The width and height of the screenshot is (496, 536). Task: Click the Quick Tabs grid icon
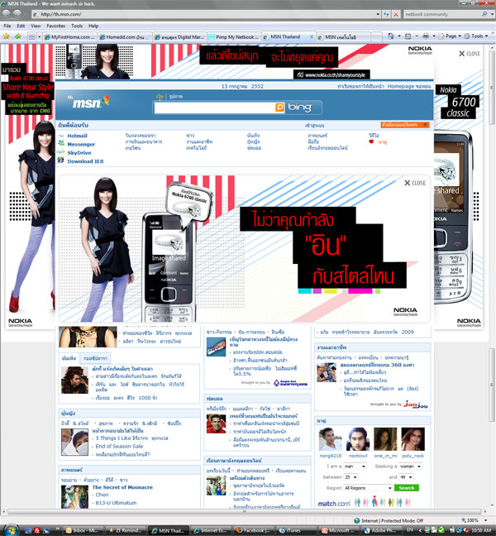click(31, 36)
